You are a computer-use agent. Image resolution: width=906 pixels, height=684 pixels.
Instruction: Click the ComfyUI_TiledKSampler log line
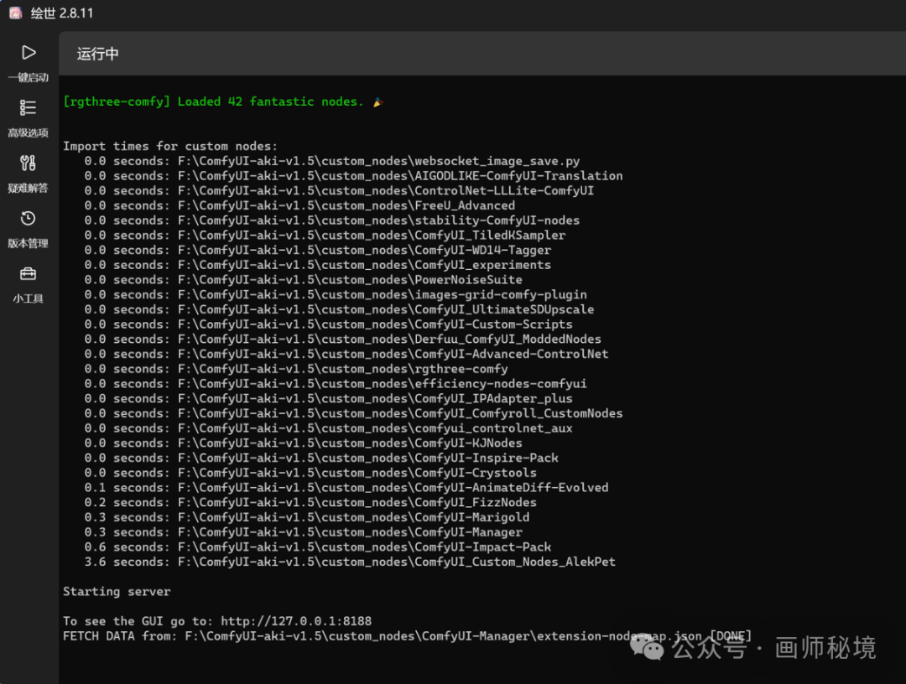[325, 236]
